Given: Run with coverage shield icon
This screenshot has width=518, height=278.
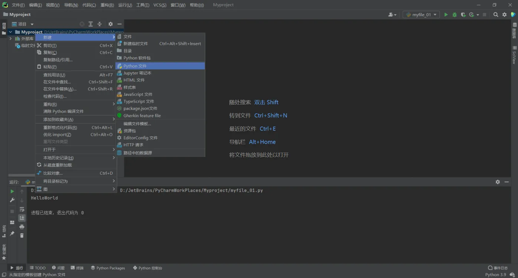Looking at the screenshot, I should pyautogui.click(x=463, y=15).
